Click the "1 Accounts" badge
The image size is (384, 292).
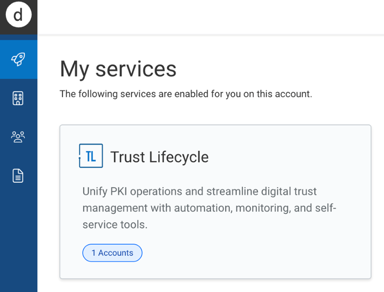[x=112, y=253]
